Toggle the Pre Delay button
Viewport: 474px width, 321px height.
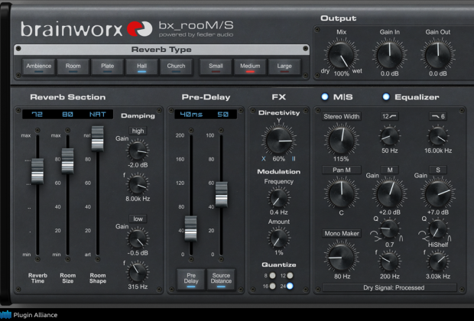click(x=191, y=279)
